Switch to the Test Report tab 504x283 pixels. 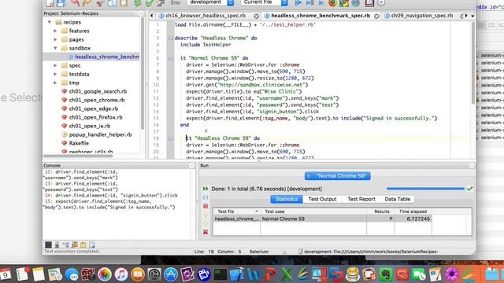click(361, 199)
